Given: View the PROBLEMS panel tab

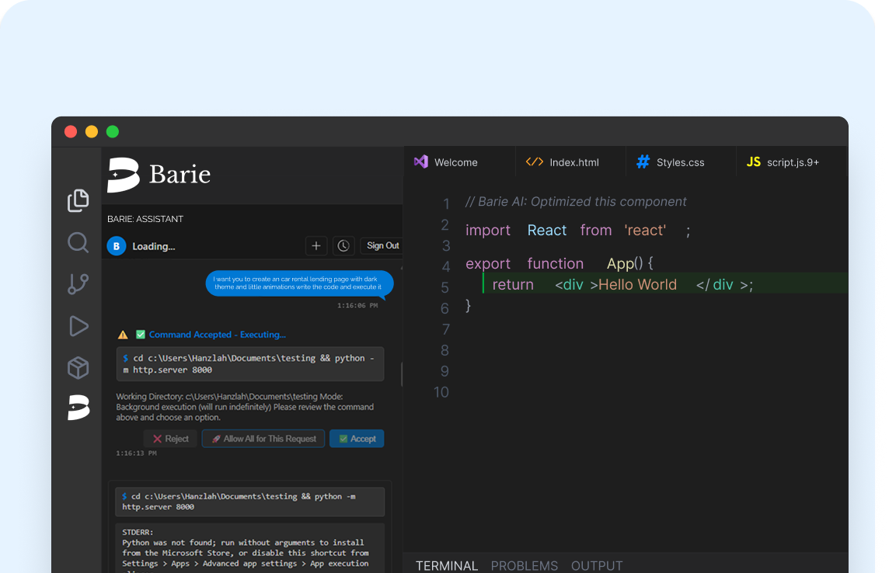Looking at the screenshot, I should tap(524, 565).
